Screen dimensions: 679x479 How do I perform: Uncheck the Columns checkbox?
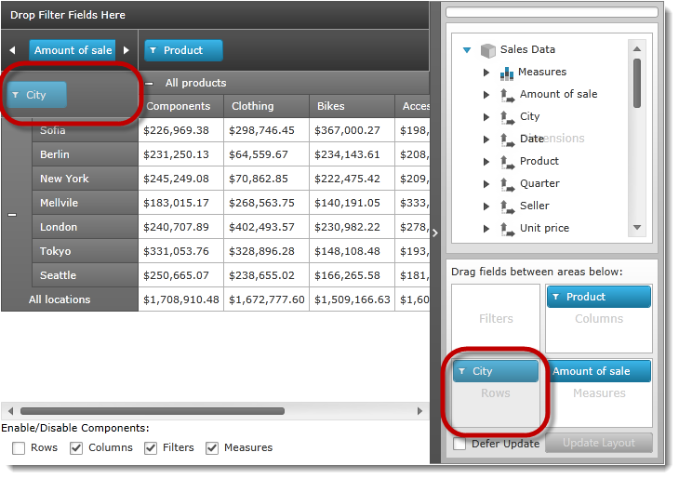point(76,448)
